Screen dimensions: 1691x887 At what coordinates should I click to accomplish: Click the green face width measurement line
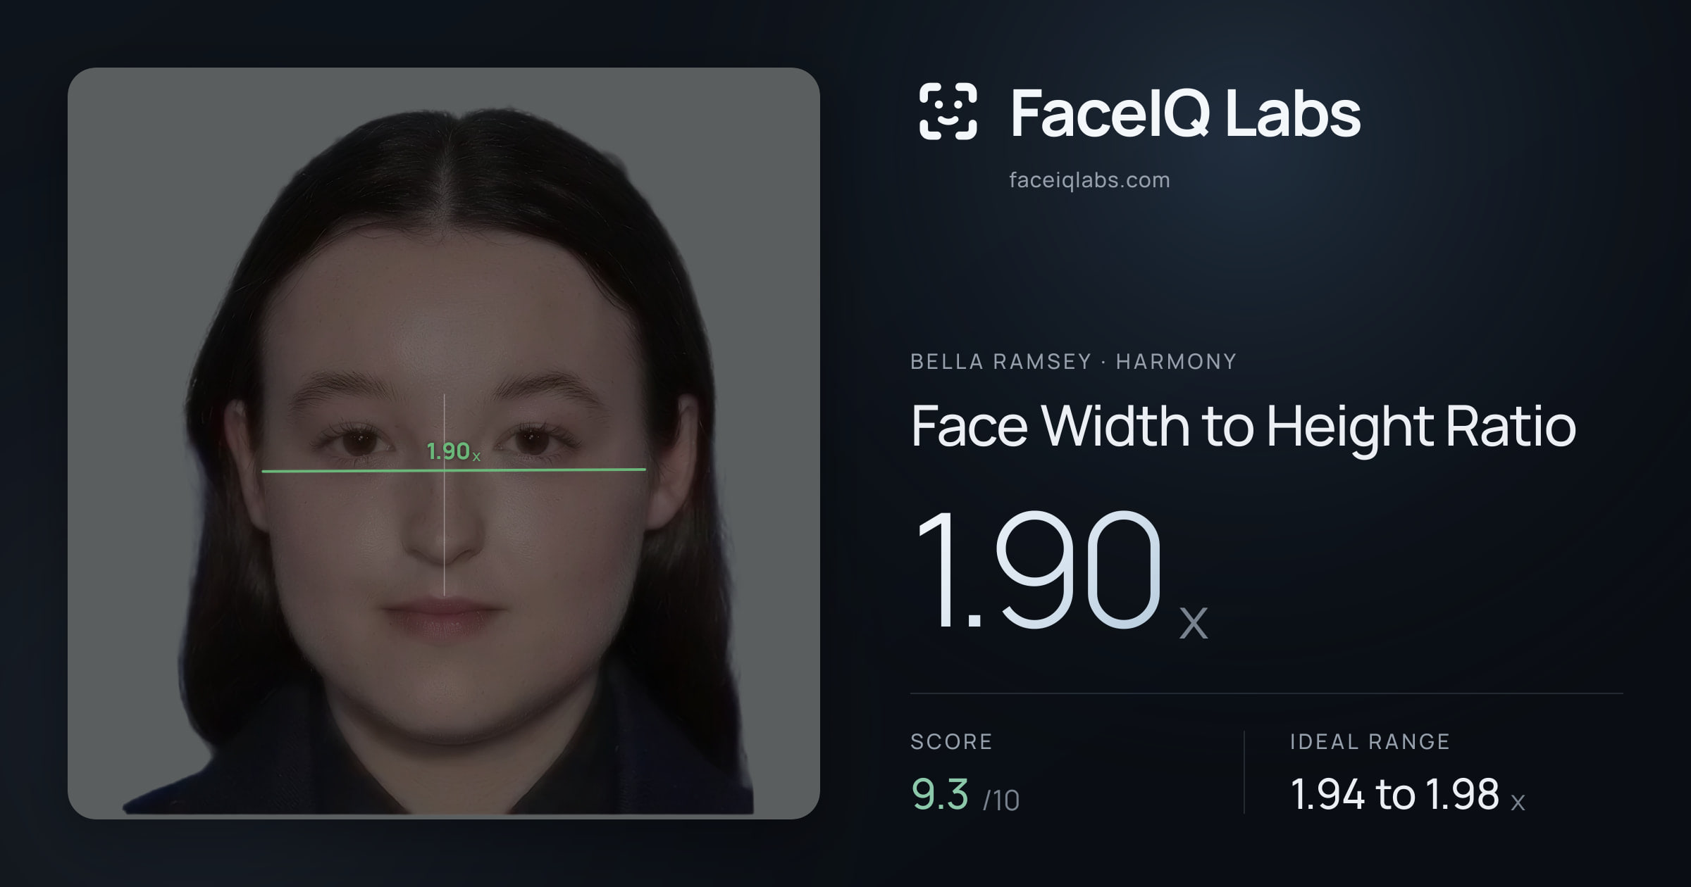[453, 470]
